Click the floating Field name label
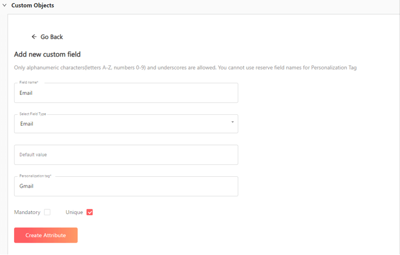The image size is (400, 255). pyautogui.click(x=29, y=82)
